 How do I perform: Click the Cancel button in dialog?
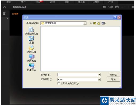coord(113,79)
